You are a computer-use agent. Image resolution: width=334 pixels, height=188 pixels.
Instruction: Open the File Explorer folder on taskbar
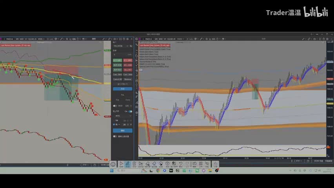point(210,170)
